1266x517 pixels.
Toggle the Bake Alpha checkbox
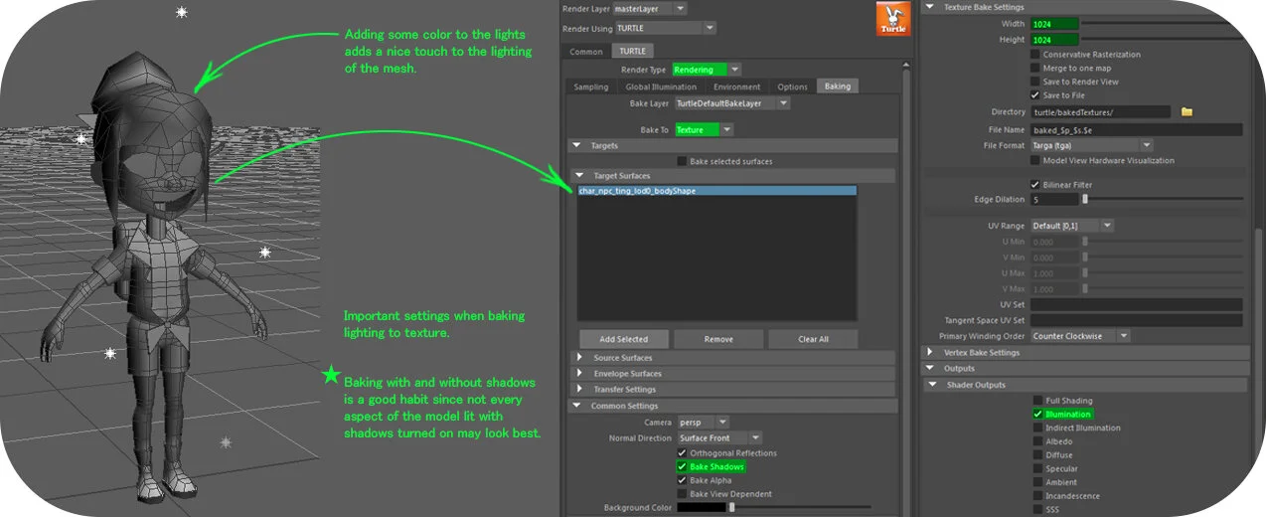(682, 480)
